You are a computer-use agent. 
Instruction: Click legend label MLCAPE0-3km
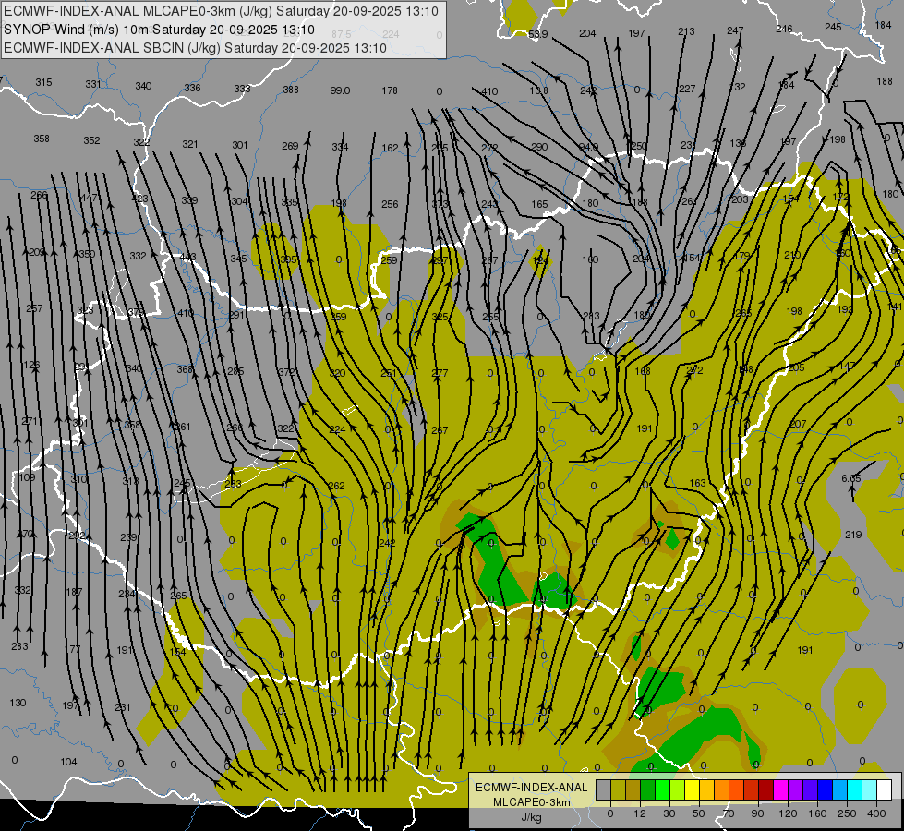coord(532,802)
